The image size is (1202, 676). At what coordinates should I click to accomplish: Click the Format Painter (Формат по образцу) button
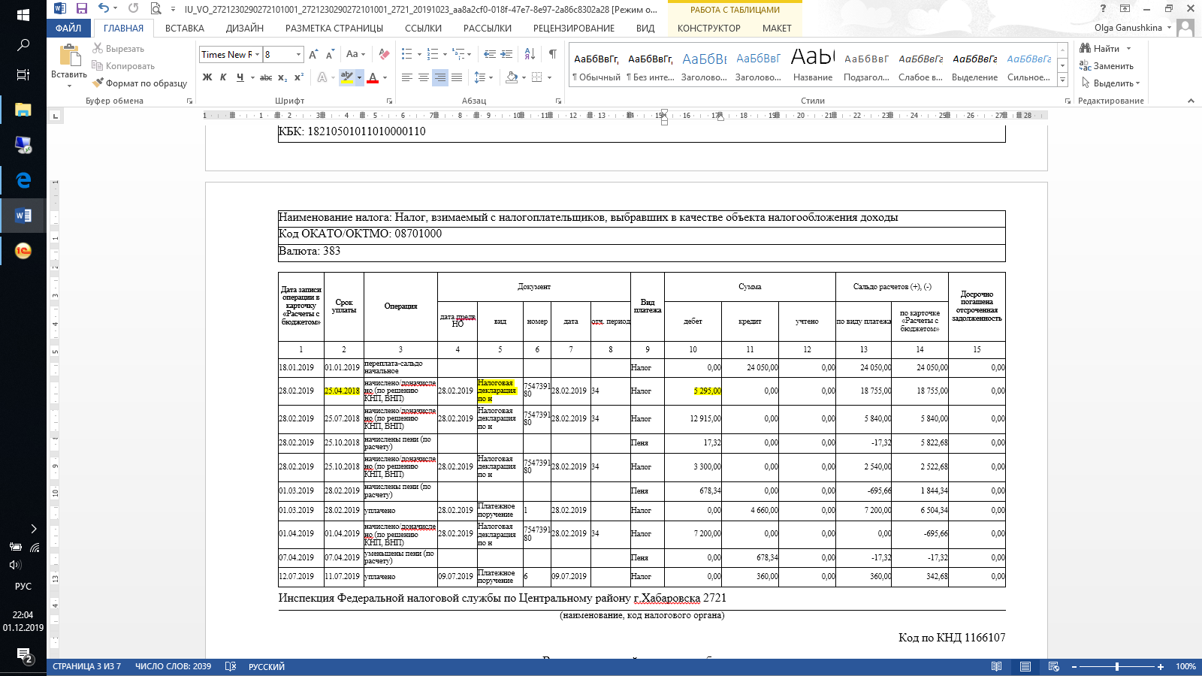(140, 83)
